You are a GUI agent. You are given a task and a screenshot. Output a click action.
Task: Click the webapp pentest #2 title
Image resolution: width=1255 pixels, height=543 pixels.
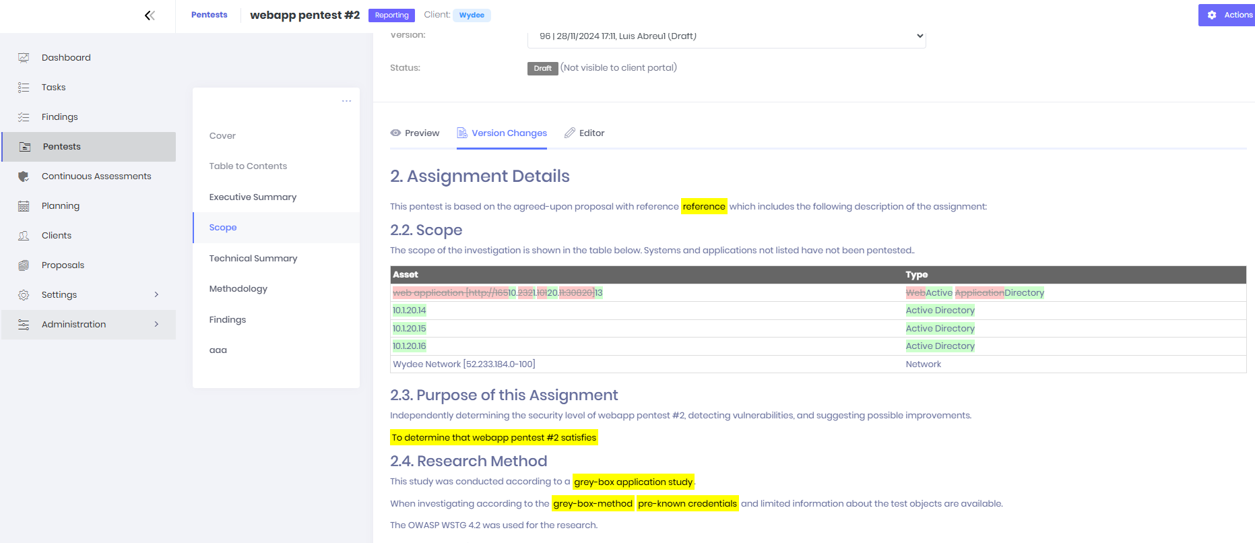pyautogui.click(x=304, y=15)
